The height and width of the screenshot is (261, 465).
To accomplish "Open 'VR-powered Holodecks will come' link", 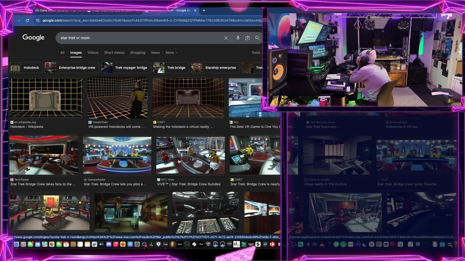I will [117, 127].
